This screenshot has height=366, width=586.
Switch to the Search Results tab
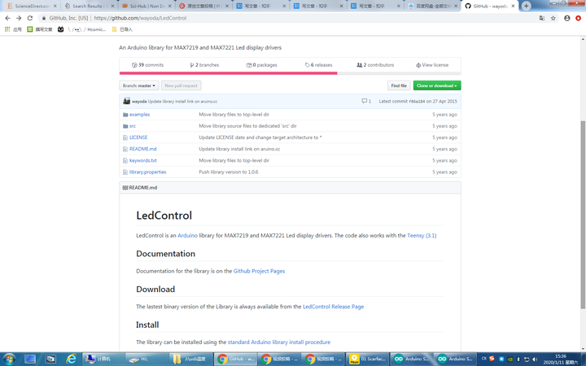pos(88,6)
